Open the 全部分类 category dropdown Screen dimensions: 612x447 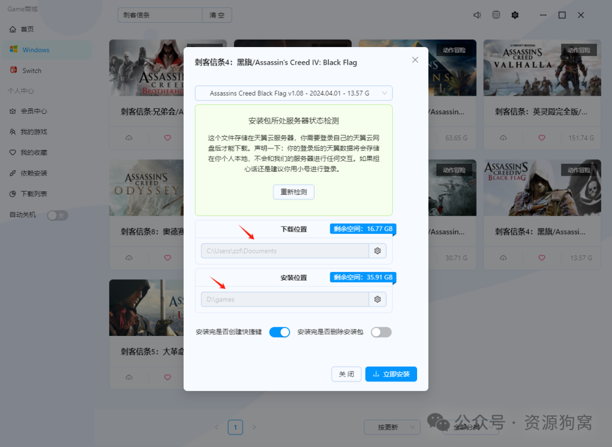click(x=470, y=427)
